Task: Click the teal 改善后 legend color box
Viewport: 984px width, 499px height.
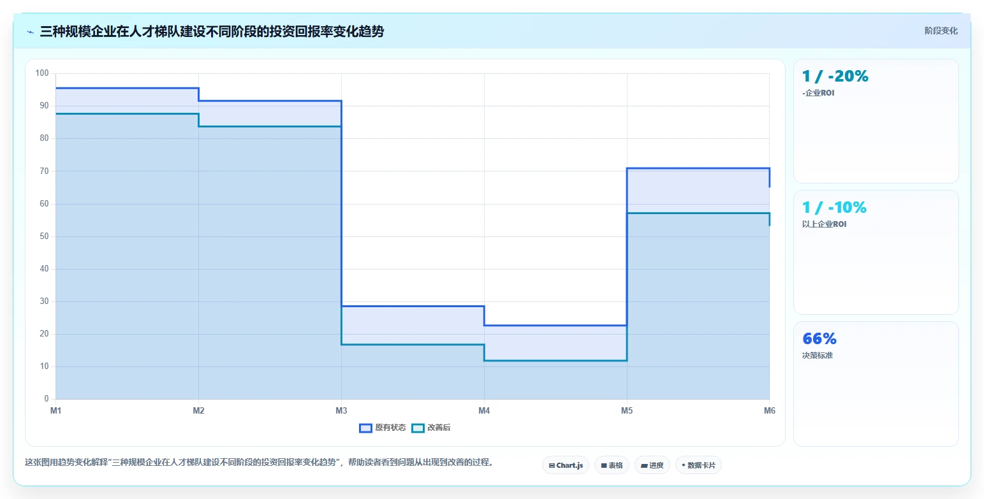Action: (x=418, y=428)
